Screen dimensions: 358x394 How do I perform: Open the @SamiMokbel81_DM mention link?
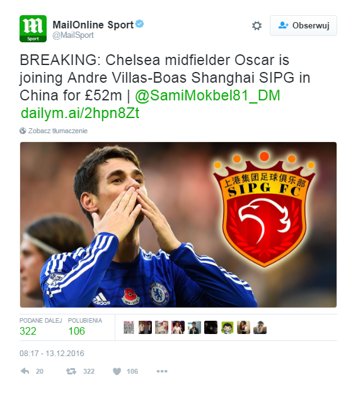(x=207, y=95)
